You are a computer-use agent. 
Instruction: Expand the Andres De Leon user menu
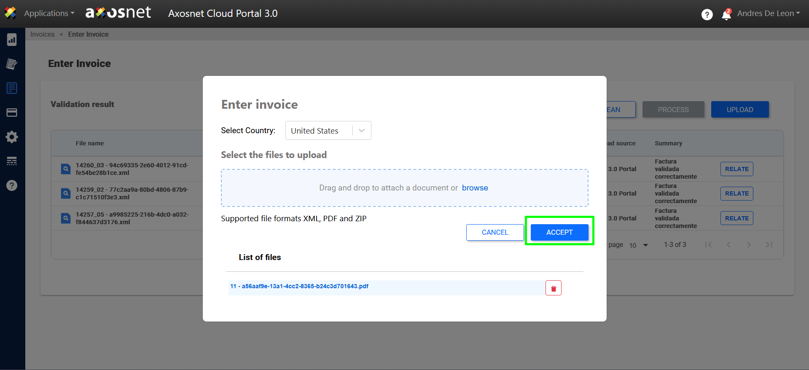tap(768, 13)
